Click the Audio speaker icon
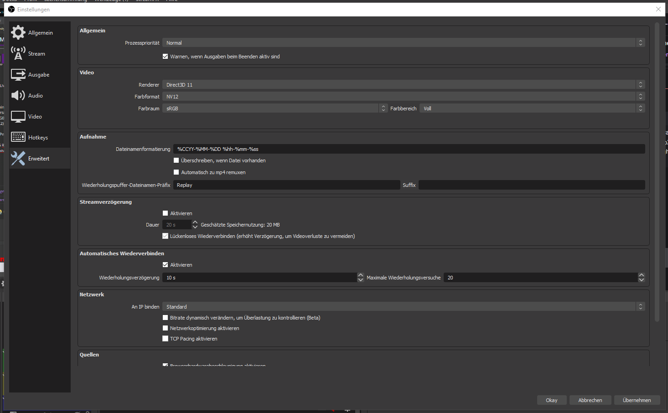 tap(18, 96)
